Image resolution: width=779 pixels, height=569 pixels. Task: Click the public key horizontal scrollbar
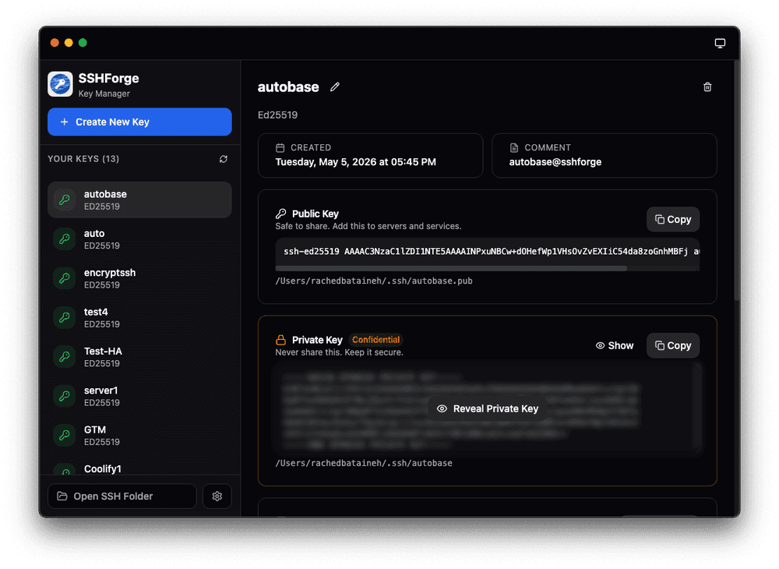click(x=451, y=268)
